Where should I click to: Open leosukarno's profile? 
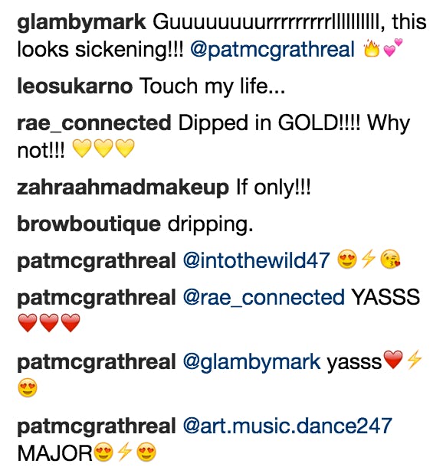[75, 86]
